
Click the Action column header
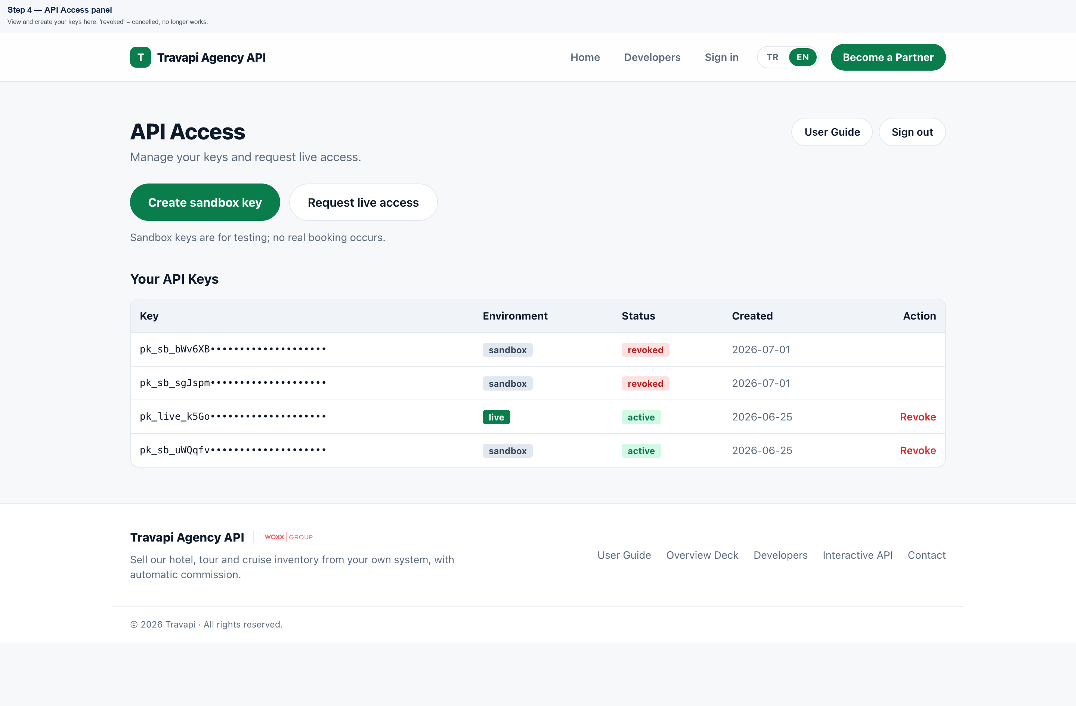(919, 316)
